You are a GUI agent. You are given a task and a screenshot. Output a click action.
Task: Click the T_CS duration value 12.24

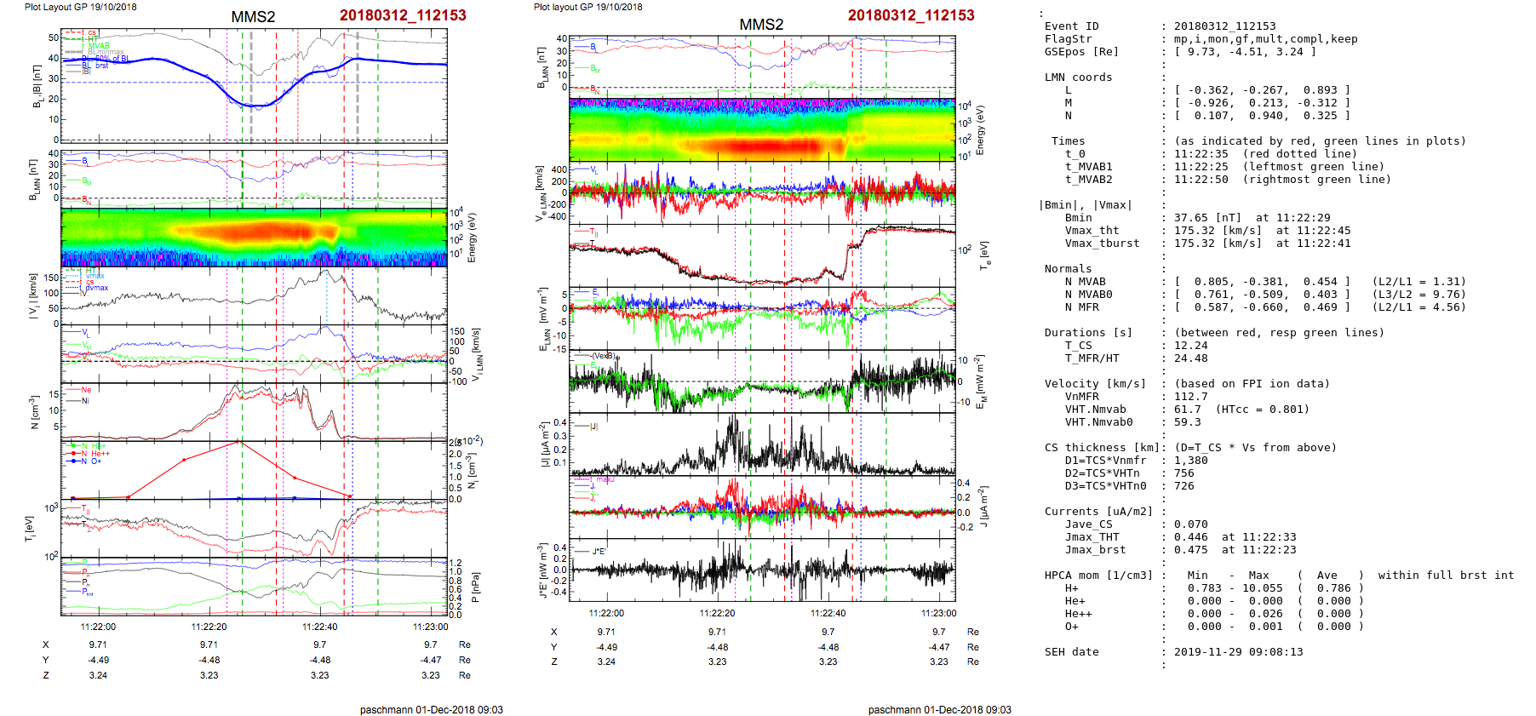(x=1190, y=346)
